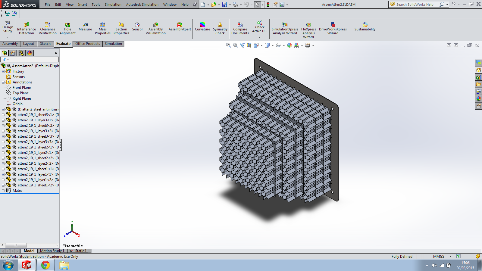Open the Interference Detection tool
Screen dimensions: 482x271
[x=27, y=29]
